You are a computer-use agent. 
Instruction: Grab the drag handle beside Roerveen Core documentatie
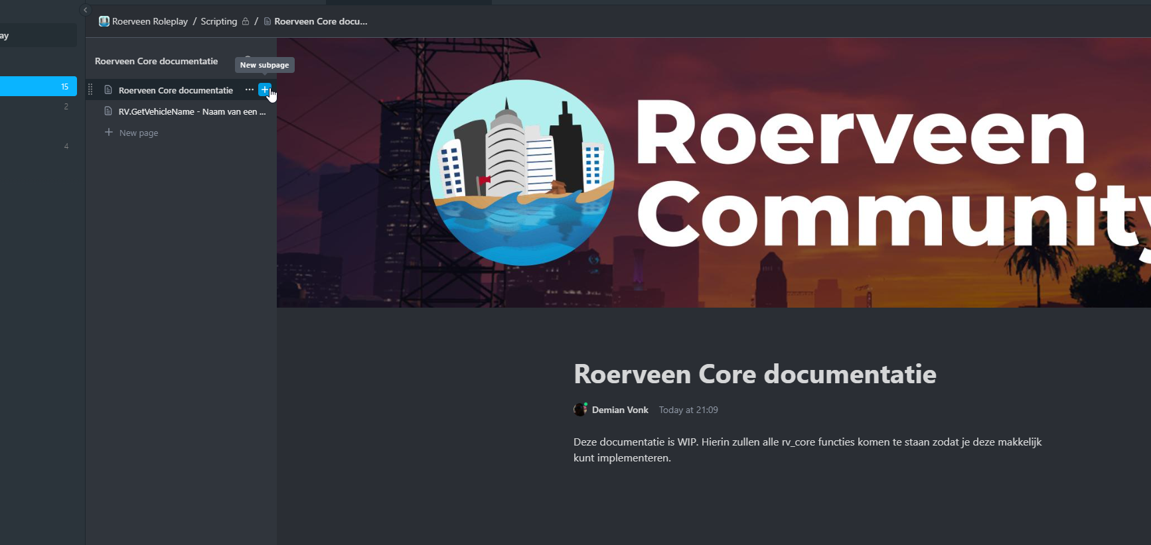coord(90,90)
